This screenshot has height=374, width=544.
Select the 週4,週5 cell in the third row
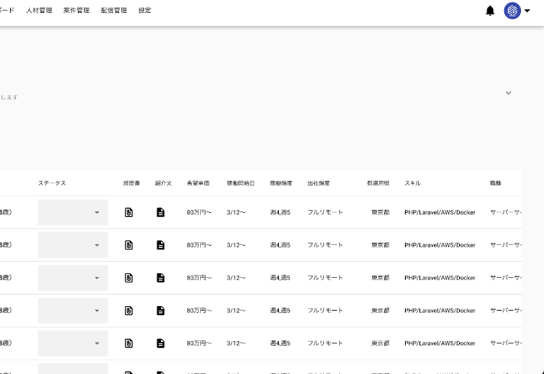click(x=280, y=278)
